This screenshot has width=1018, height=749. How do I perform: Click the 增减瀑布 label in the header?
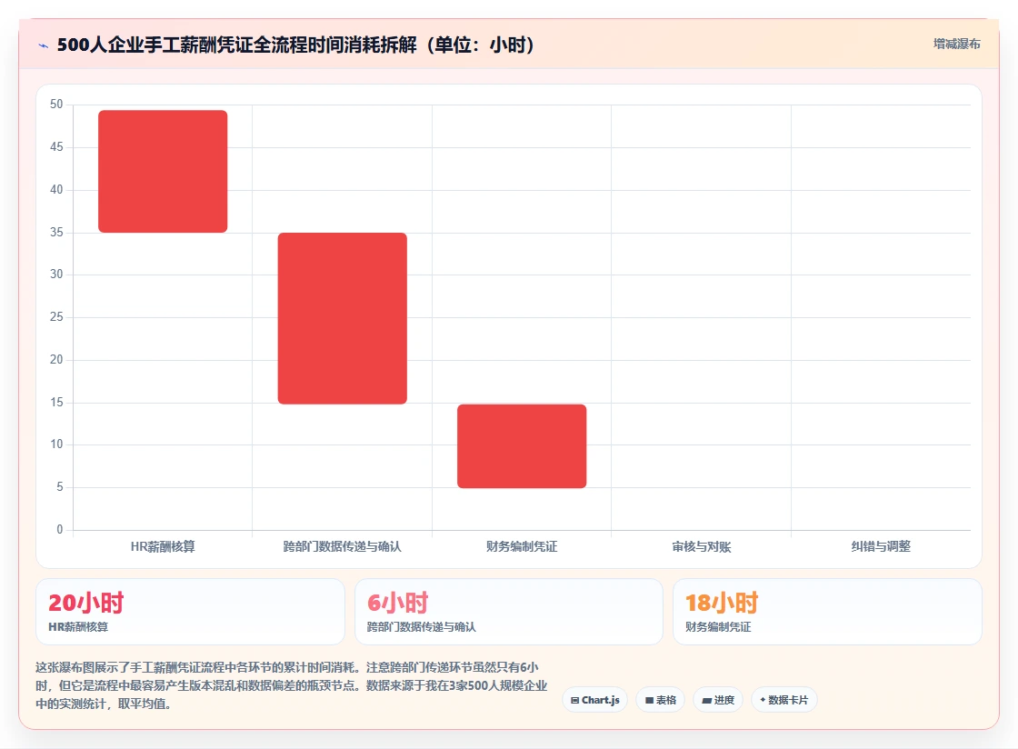click(956, 45)
